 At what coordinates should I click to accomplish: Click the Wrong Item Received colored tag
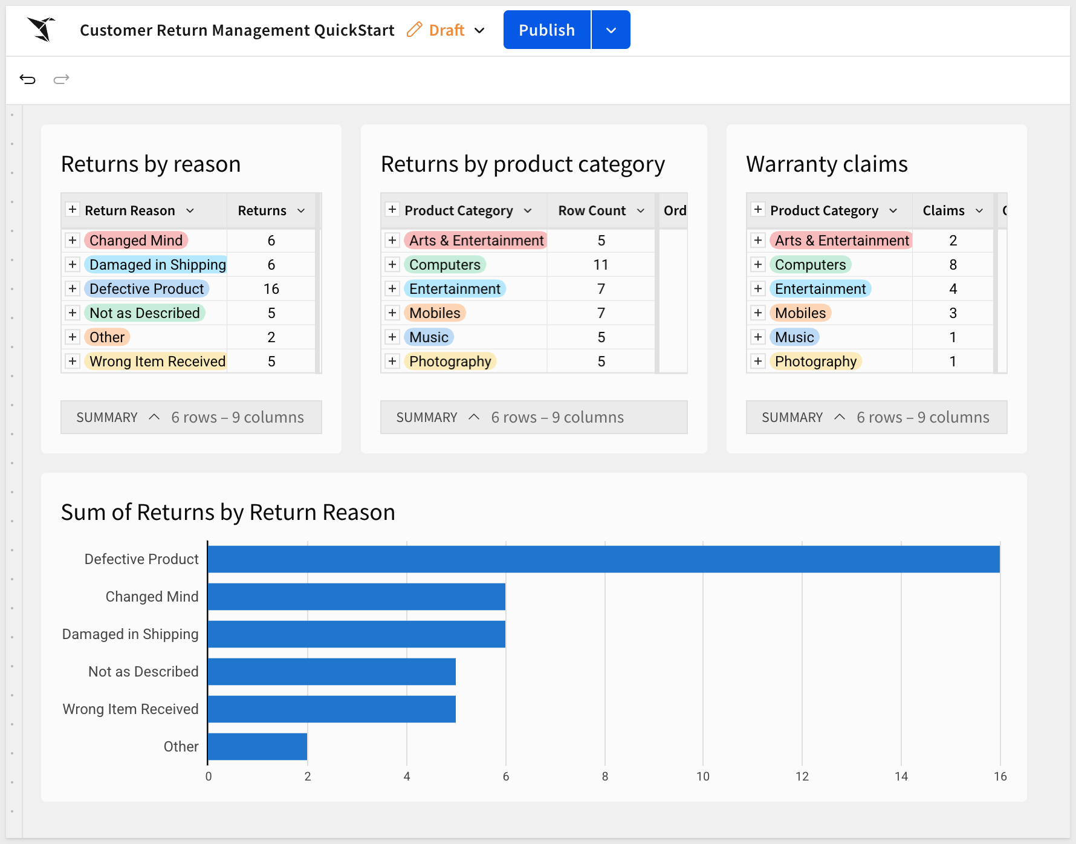pyautogui.click(x=157, y=362)
